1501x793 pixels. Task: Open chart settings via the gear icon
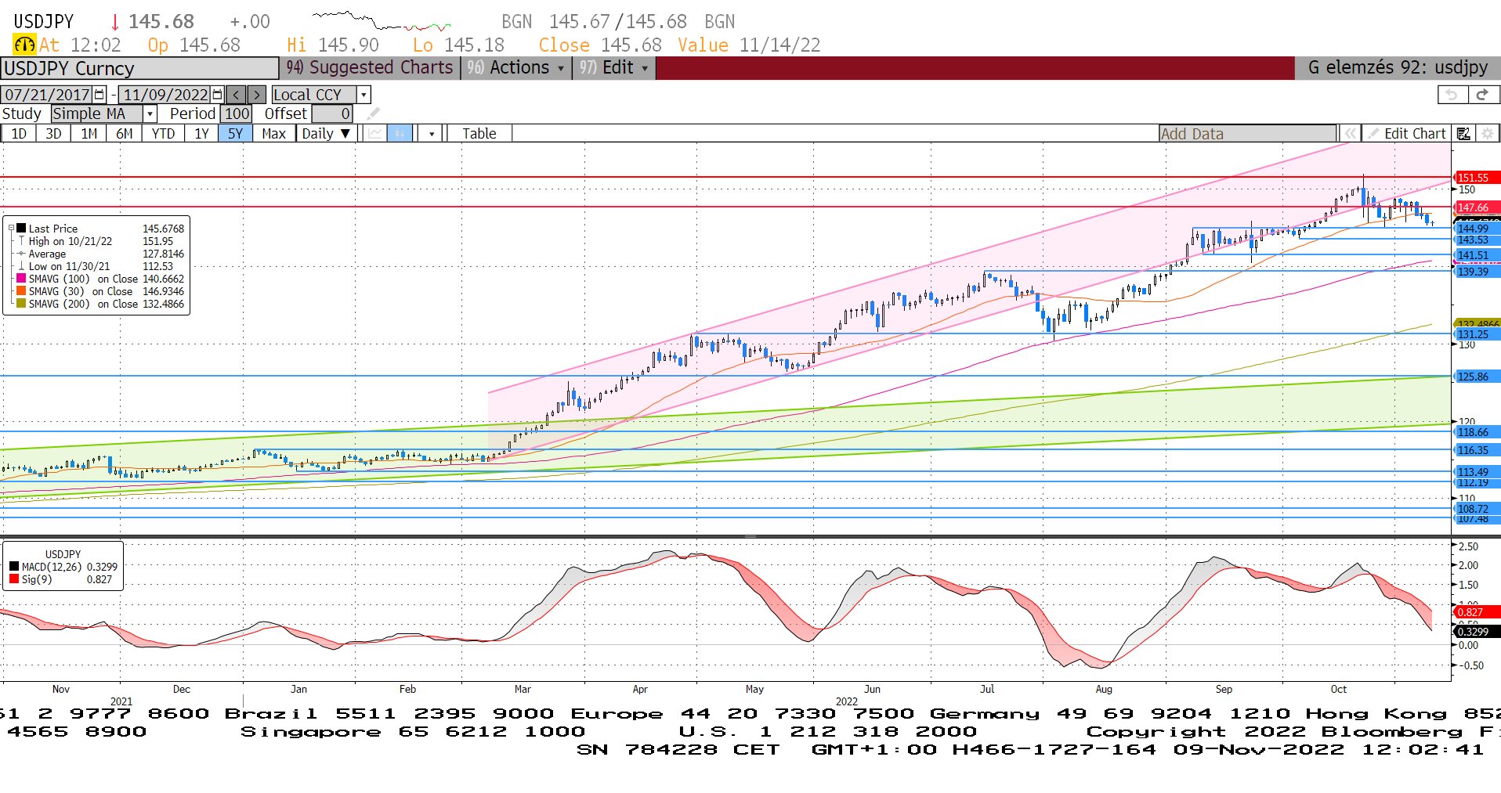[x=1487, y=134]
